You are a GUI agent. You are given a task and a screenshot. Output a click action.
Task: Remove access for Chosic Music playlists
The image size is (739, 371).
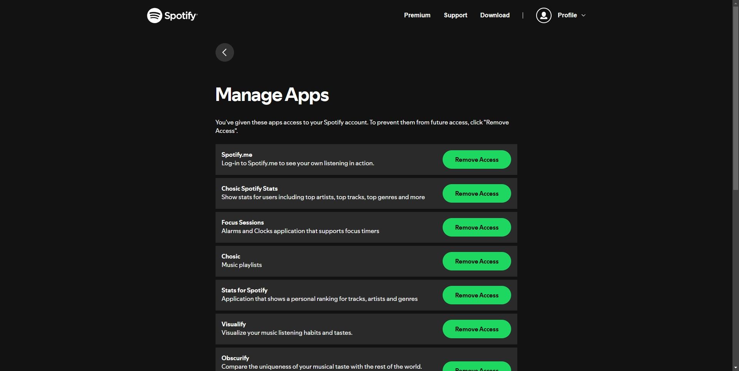[x=477, y=261]
